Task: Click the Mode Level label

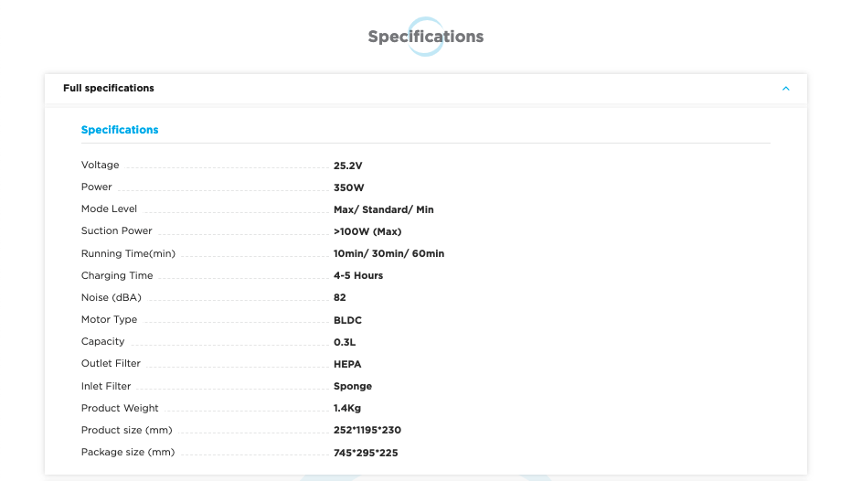Action: (x=109, y=209)
